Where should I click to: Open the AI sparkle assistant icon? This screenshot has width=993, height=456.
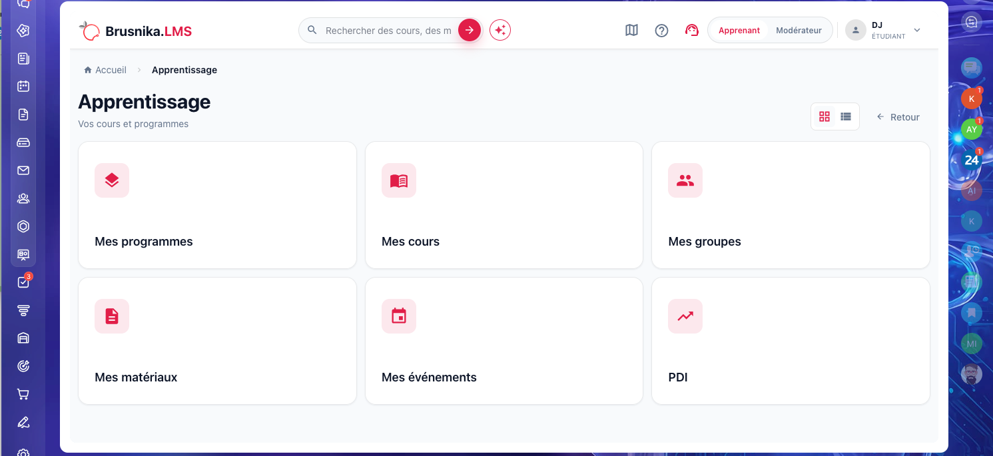click(x=500, y=30)
